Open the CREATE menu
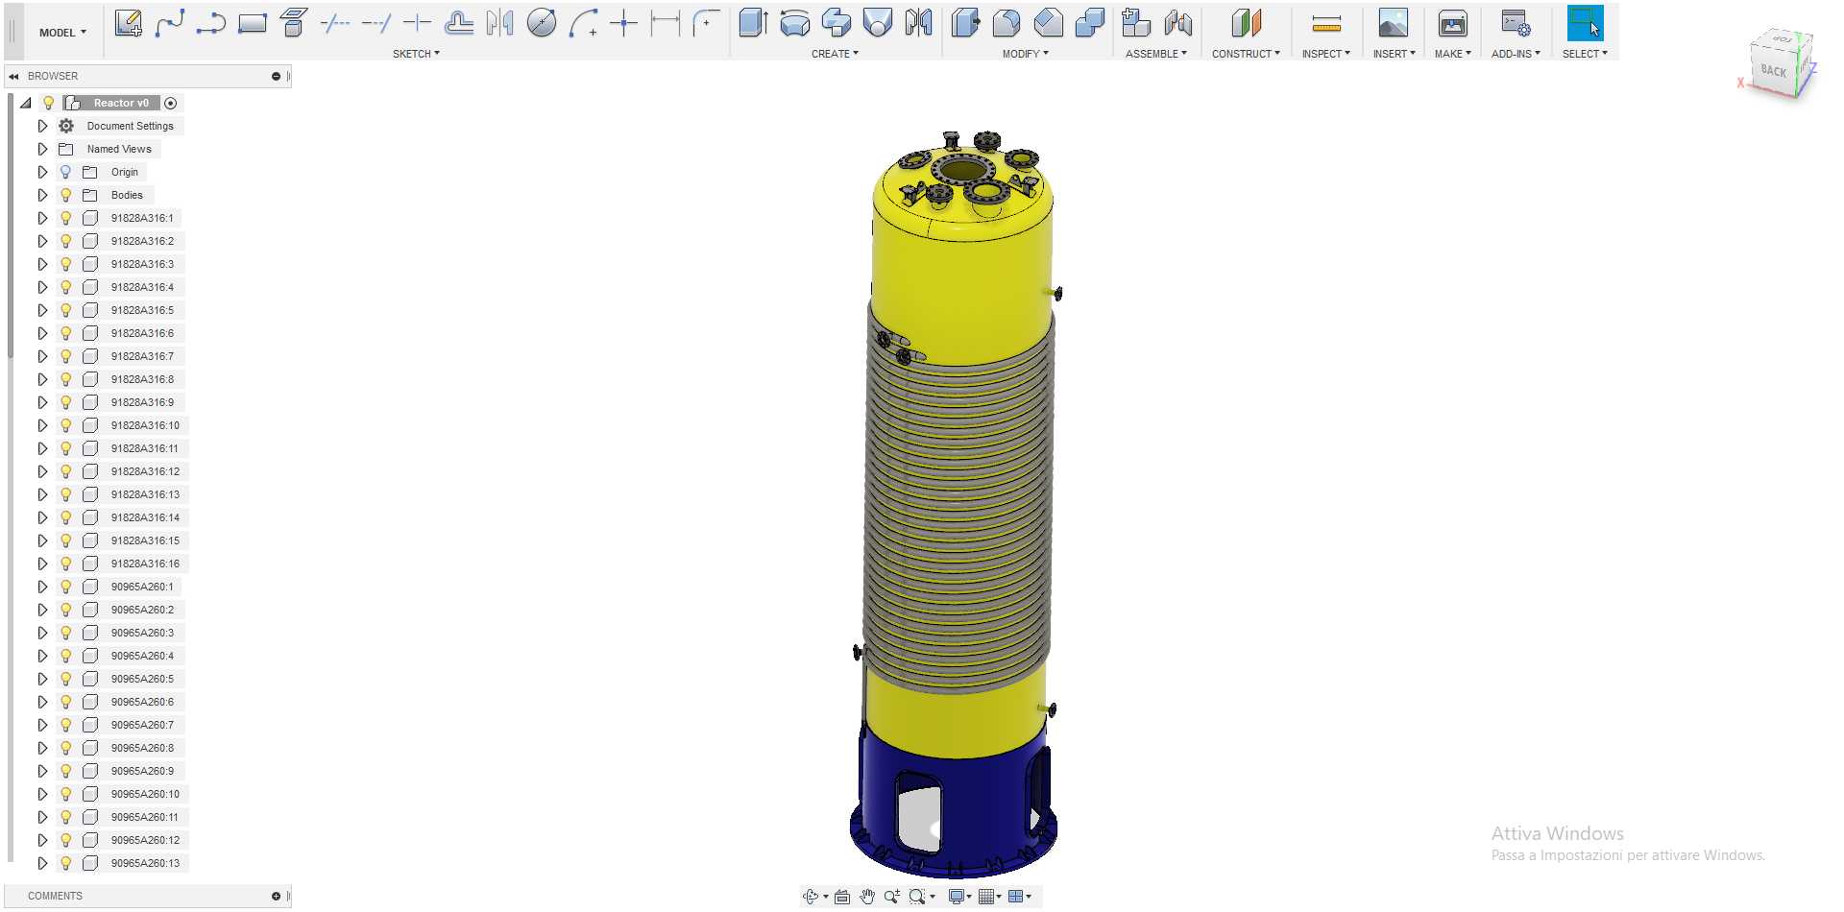The image size is (1844, 912). point(835,54)
